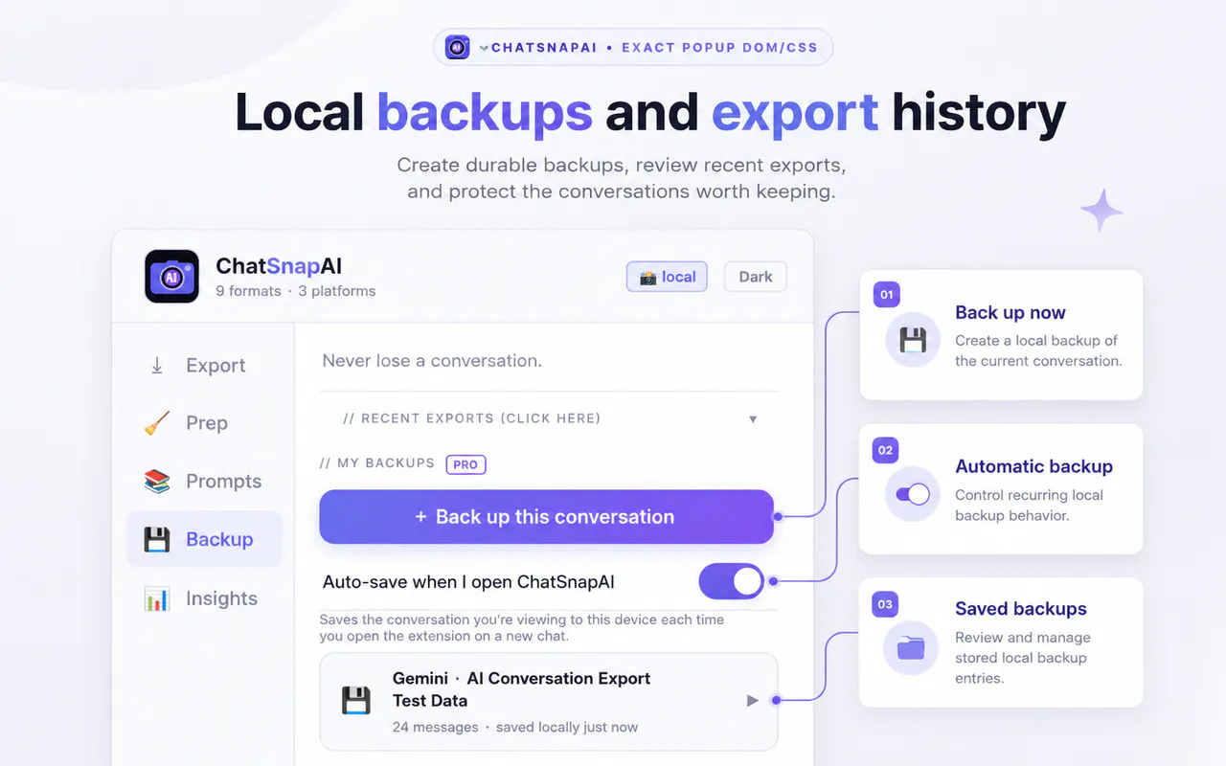Click the floppy disk icon on the Gemini backup entry
Screen dimensions: 1226x766
[356, 700]
